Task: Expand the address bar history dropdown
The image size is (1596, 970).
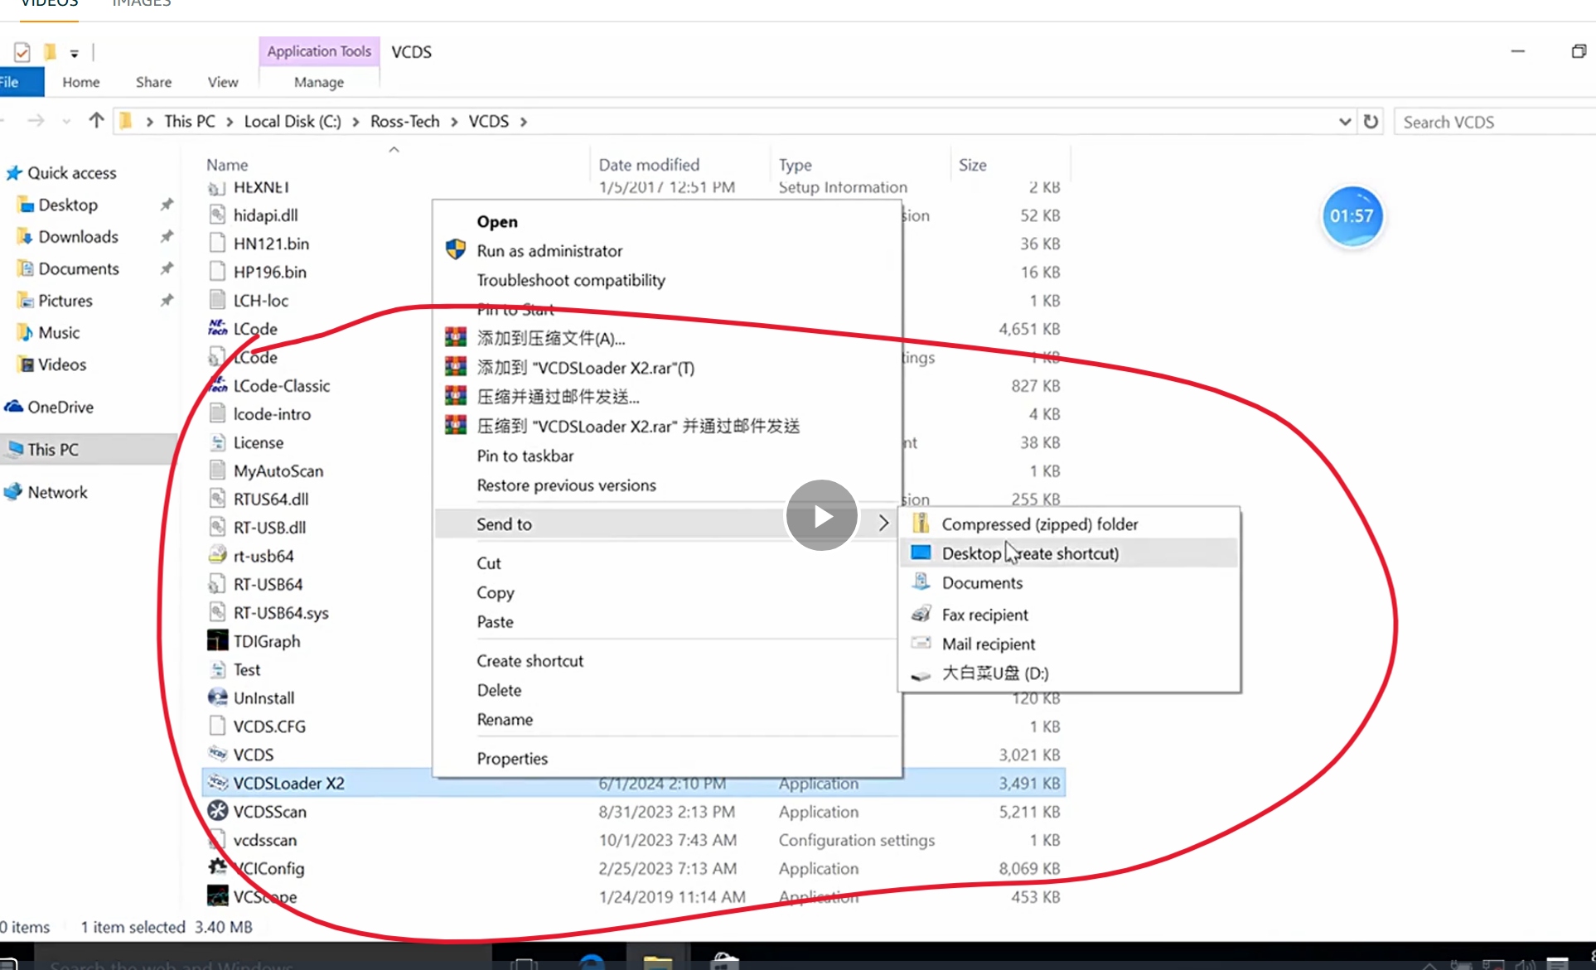Action: click(1344, 122)
